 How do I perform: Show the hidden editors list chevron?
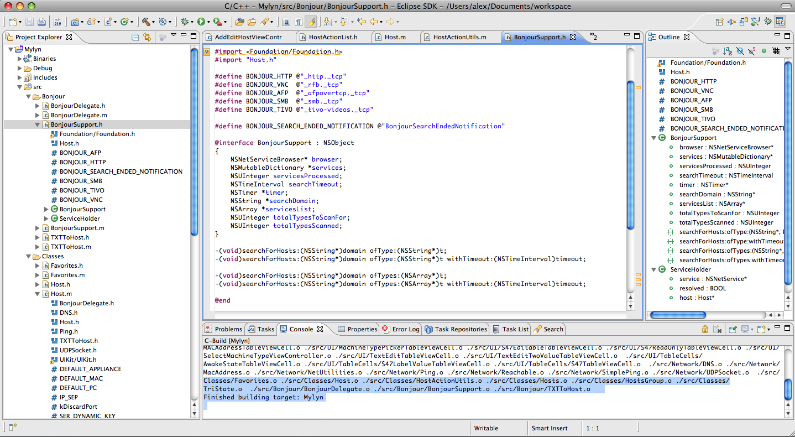(x=593, y=37)
